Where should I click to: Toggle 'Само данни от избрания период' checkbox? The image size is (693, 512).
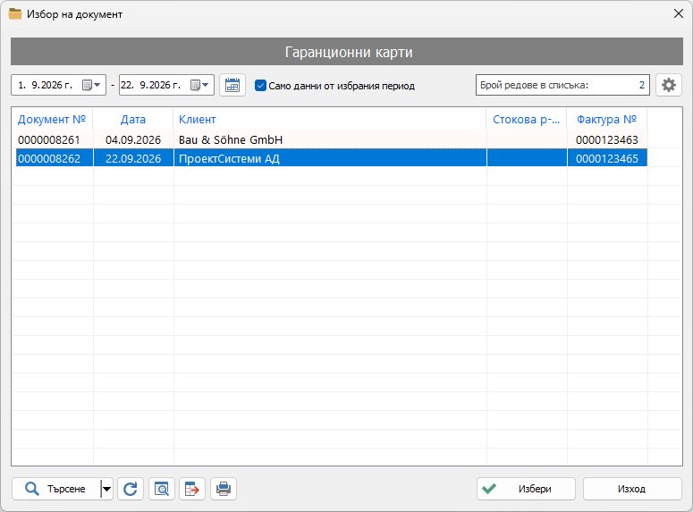point(261,85)
